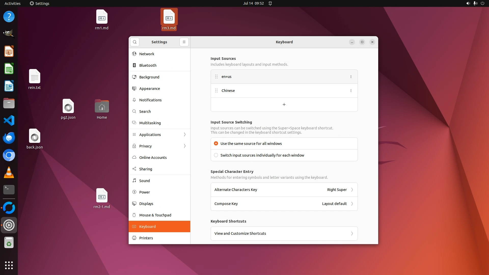The height and width of the screenshot is (275, 489).
Task: Click drag handle beside Chinese input source
Action: click(216, 91)
